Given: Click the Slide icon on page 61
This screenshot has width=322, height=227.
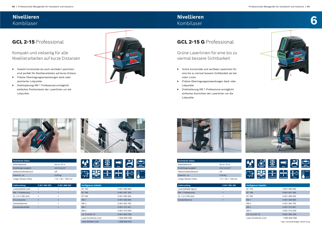Looking at the screenshot, I should (294, 164).
